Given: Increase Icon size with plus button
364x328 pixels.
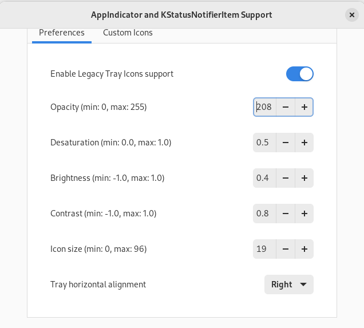Looking at the screenshot, I should [x=304, y=249].
